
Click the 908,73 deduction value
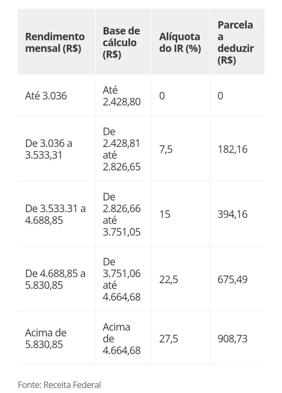coord(232,339)
